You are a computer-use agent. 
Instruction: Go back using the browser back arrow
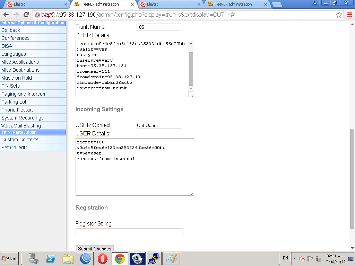6,15
